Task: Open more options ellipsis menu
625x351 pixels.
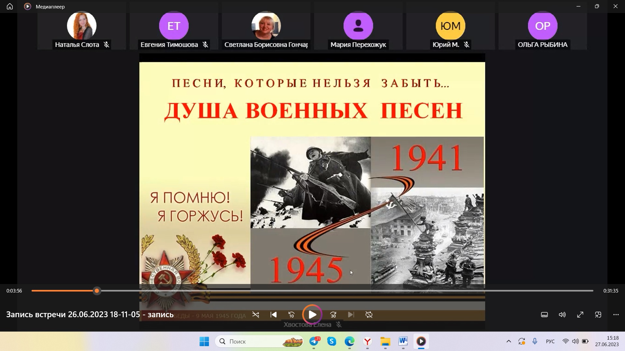Action: pos(616,315)
